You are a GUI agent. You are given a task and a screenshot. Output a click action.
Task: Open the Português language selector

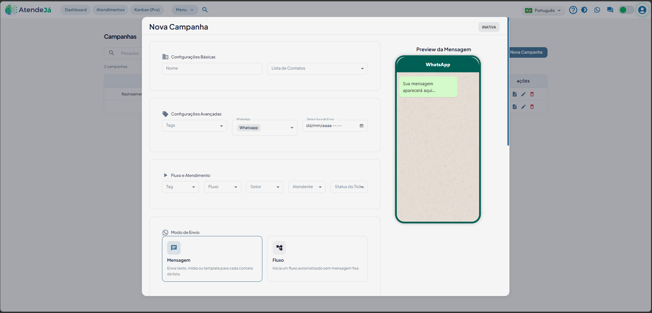[543, 11]
